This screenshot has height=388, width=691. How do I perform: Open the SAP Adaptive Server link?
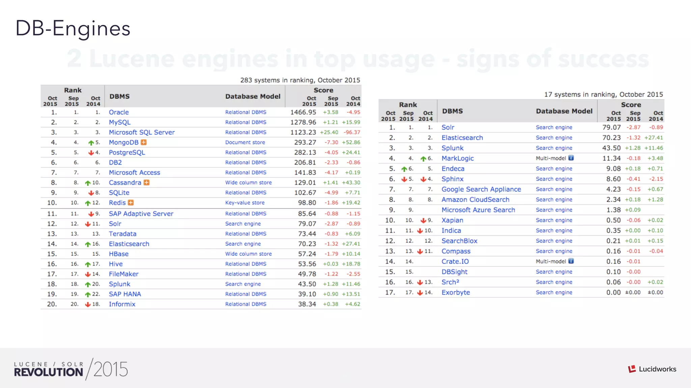click(x=141, y=214)
